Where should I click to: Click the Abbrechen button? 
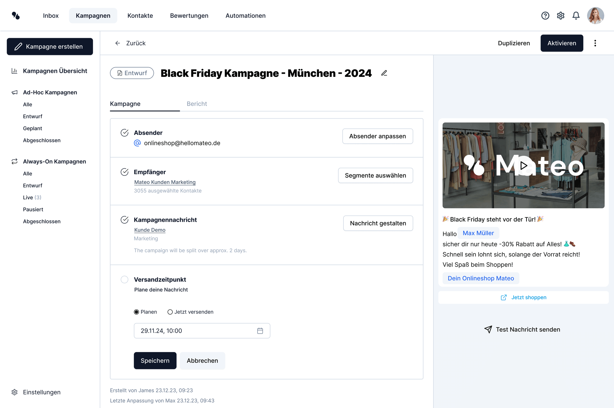pyautogui.click(x=202, y=361)
